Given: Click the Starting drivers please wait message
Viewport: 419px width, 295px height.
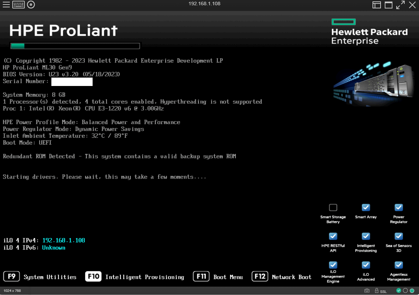Looking at the screenshot, I should click(104, 177).
